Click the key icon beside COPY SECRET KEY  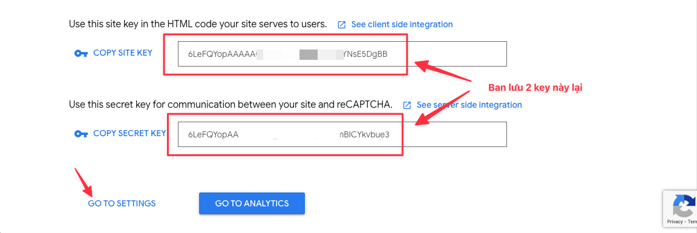coord(81,134)
